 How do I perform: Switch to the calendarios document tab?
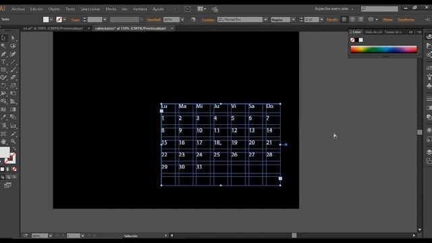(x=130, y=28)
